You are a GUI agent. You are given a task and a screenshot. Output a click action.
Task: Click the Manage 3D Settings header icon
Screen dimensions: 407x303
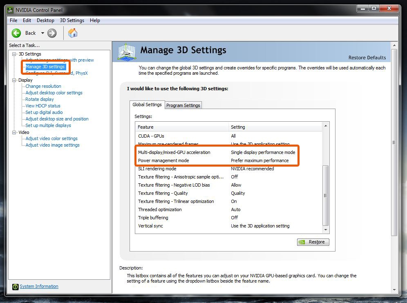pyautogui.click(x=127, y=52)
